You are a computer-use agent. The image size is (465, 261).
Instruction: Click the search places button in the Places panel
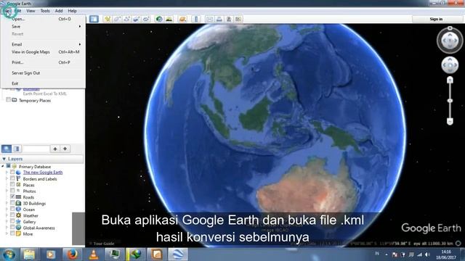(x=7, y=149)
